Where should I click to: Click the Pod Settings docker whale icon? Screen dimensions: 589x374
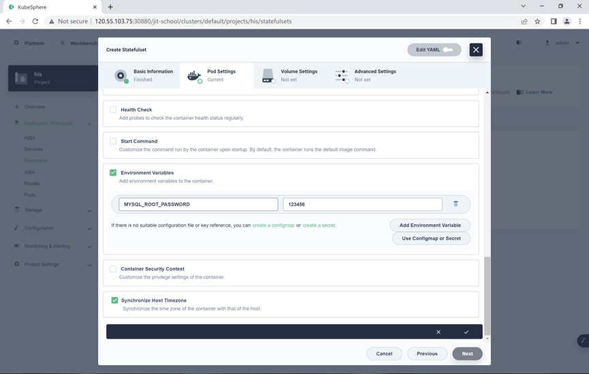tap(194, 76)
